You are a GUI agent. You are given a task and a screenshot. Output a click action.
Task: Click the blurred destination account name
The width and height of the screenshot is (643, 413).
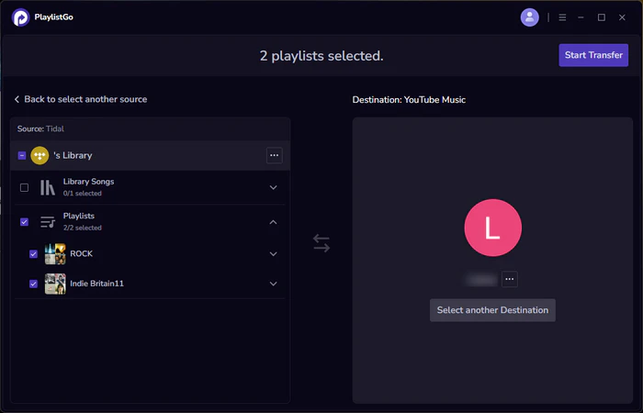point(481,279)
